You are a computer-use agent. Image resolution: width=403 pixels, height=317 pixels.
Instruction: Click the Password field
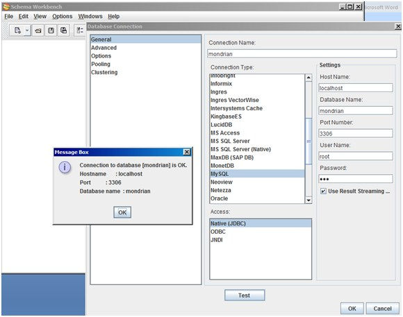pos(356,179)
